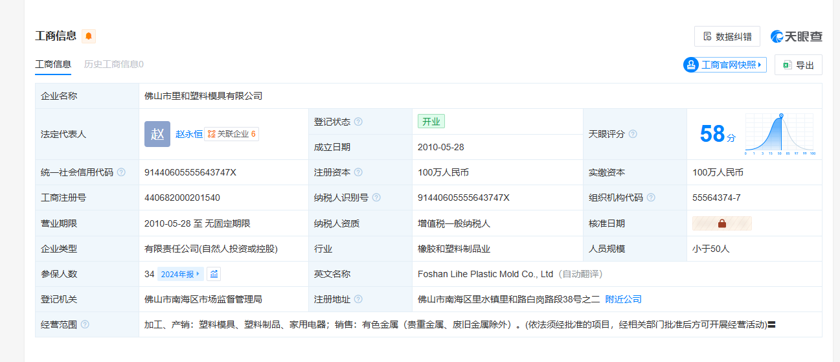Click help icon next to 组织机构代码
Screen dimensions: 840x362
click(651, 198)
